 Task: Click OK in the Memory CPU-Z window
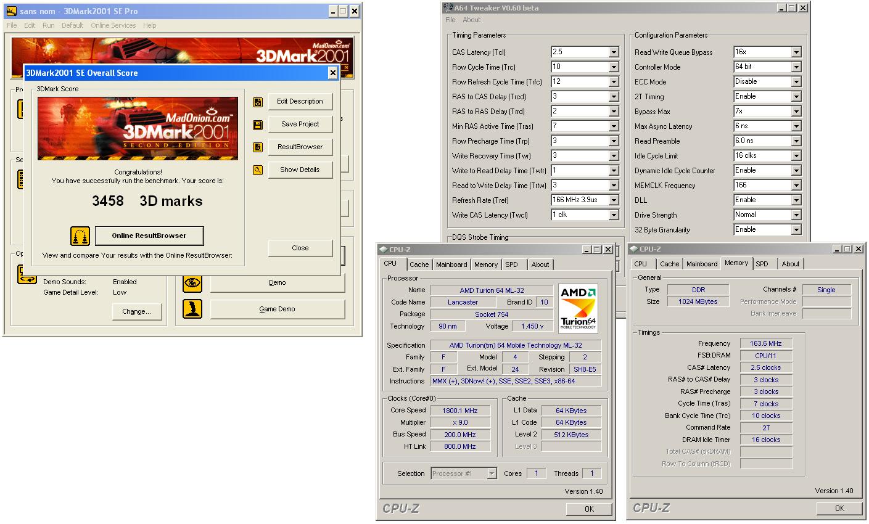tap(839, 508)
